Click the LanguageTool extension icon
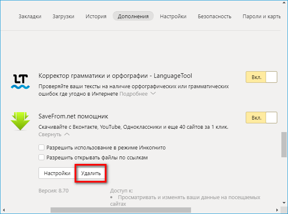This screenshot has width=288, height=214. point(20,81)
